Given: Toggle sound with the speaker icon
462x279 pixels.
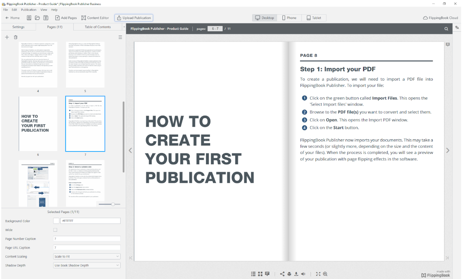Looking at the screenshot, I should [304, 274].
